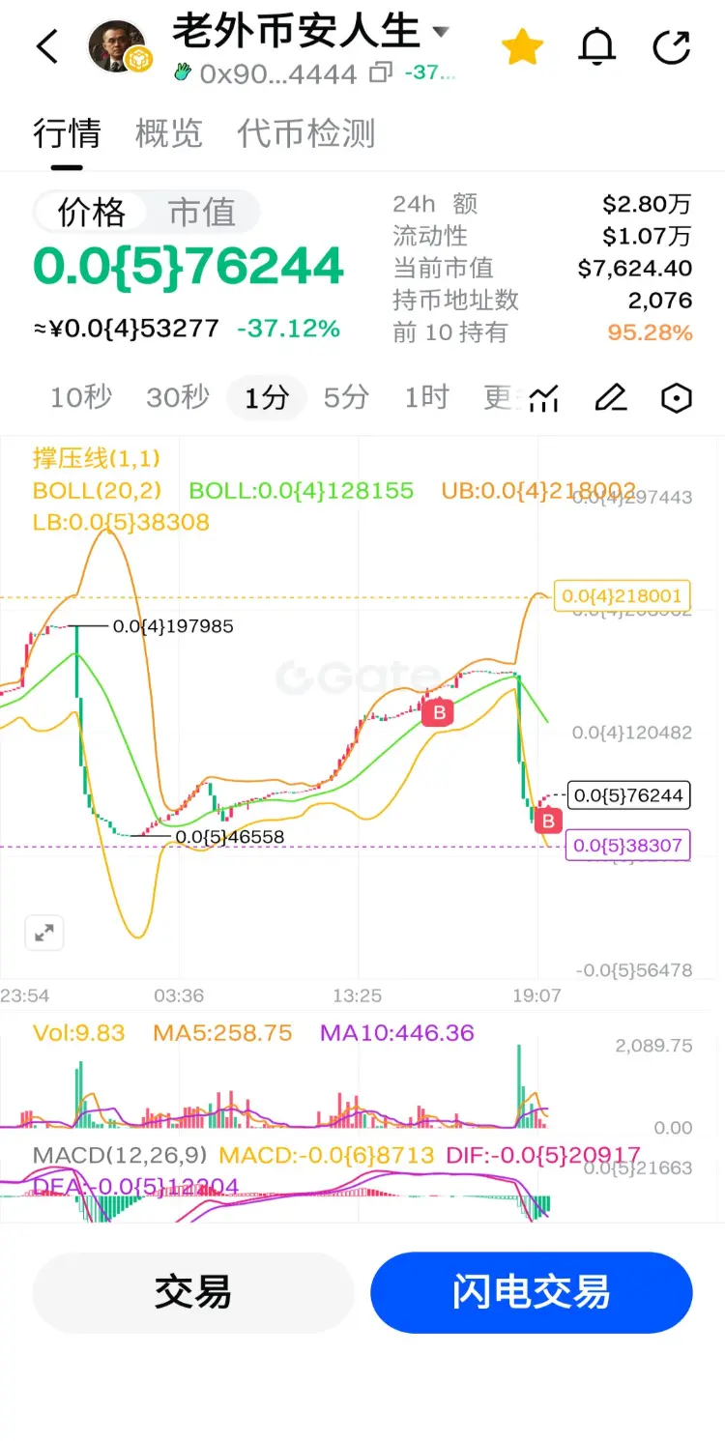Choose the 1分 interval

(x=266, y=397)
